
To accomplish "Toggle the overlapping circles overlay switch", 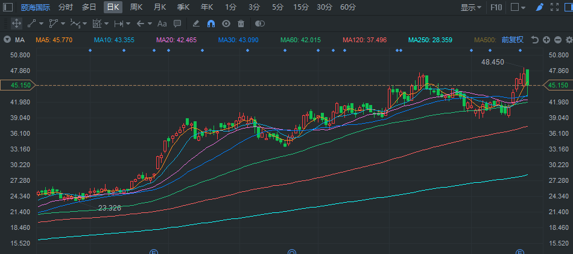I will click(x=260, y=24).
